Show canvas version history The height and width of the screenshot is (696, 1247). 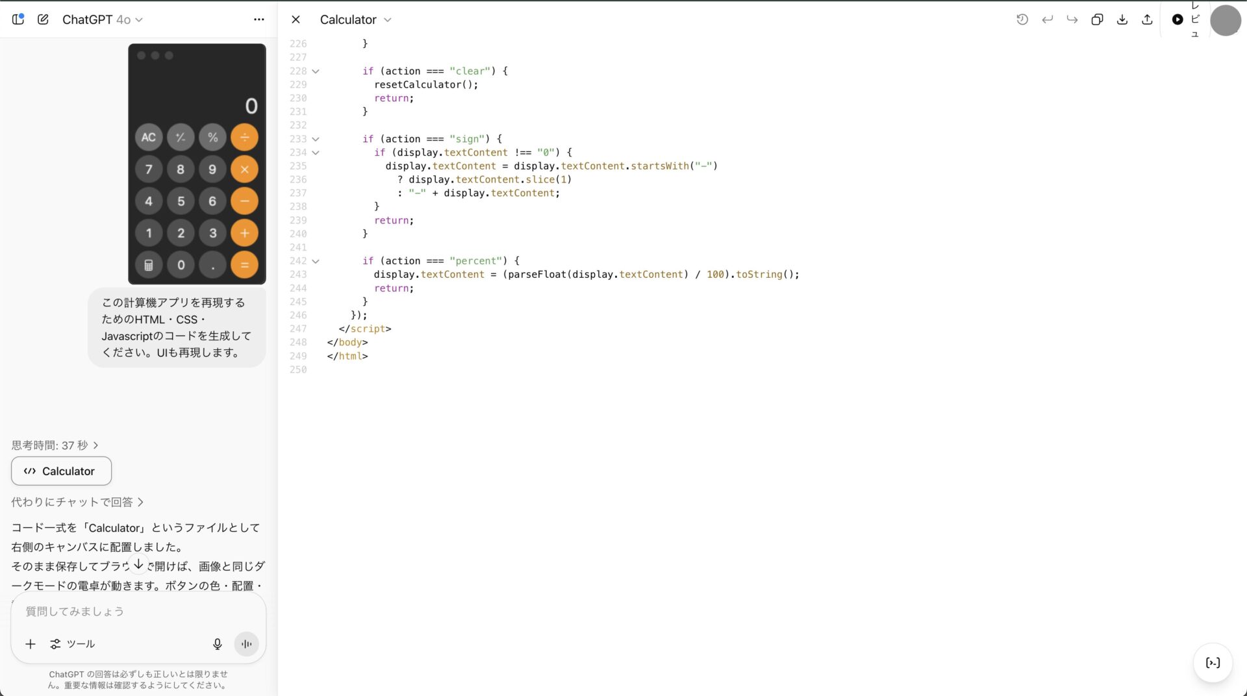coord(1022,19)
